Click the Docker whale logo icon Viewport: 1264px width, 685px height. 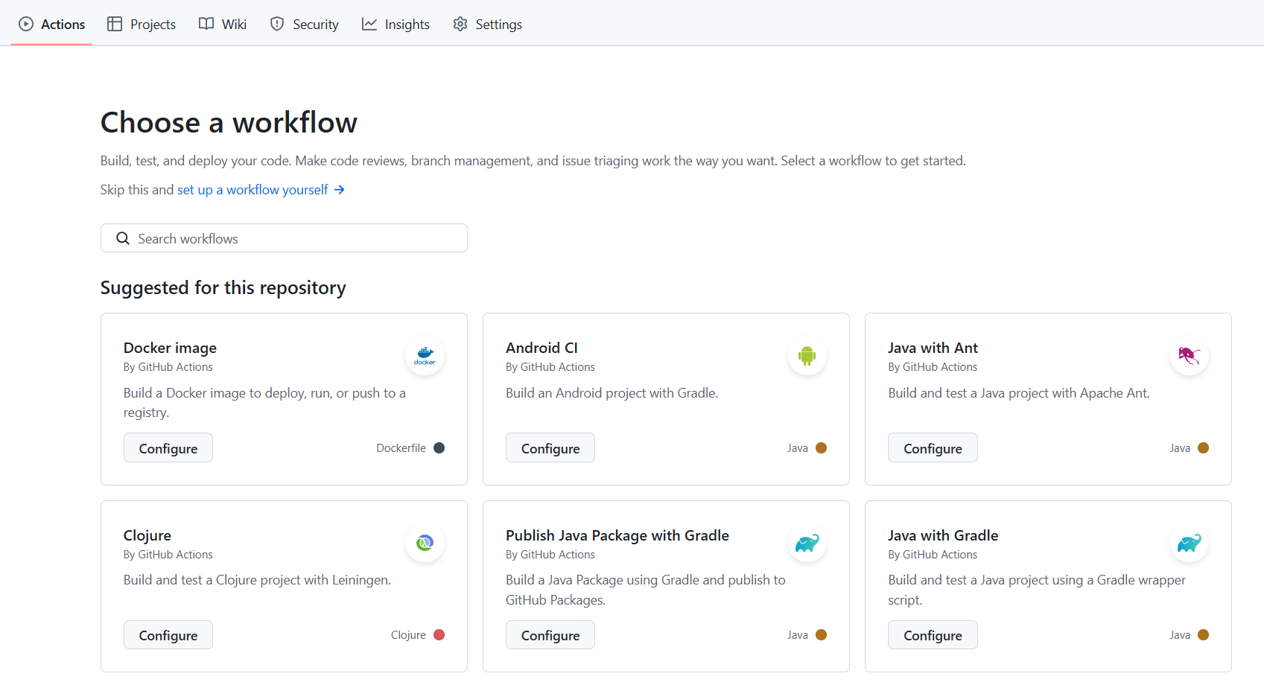[425, 356]
